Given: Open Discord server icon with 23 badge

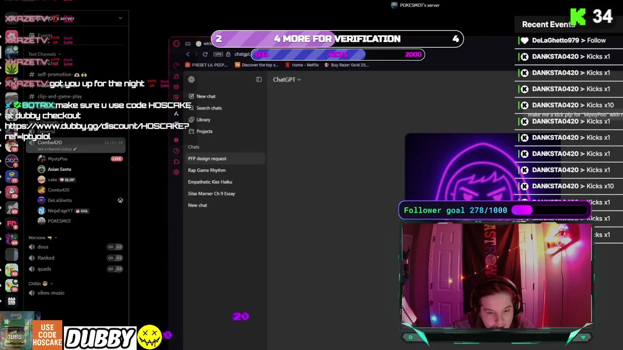Looking at the screenshot, I should [x=12, y=192].
